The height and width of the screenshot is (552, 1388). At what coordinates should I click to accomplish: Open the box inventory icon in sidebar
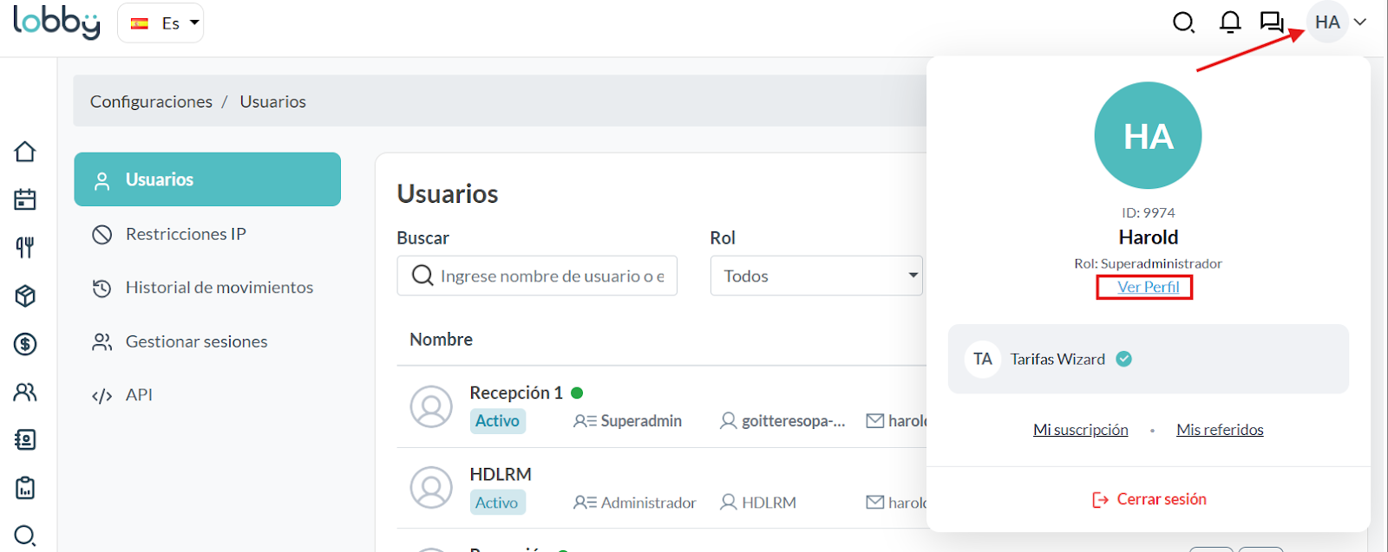(x=25, y=296)
